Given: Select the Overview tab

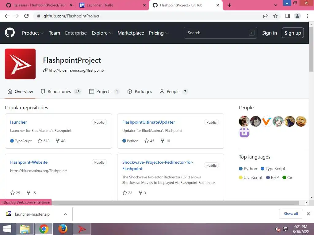Looking at the screenshot, I should (x=20, y=91).
